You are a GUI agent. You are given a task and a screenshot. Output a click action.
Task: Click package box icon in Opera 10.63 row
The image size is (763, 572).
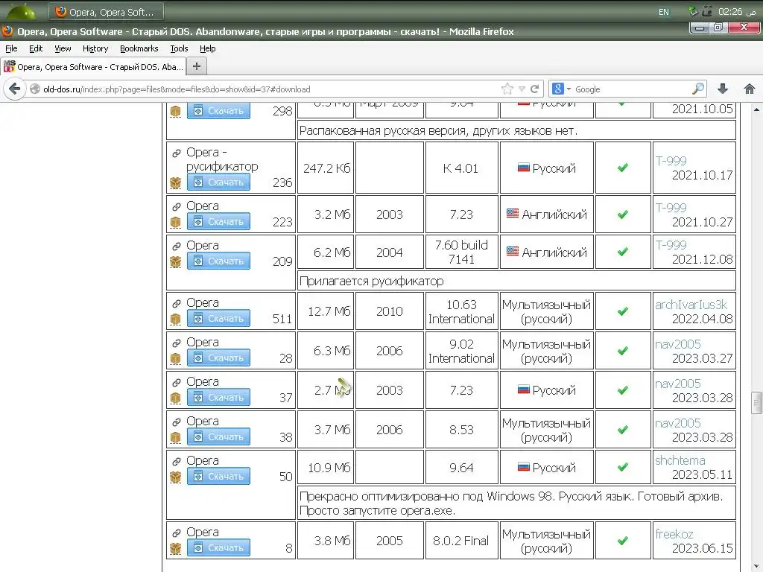176,319
